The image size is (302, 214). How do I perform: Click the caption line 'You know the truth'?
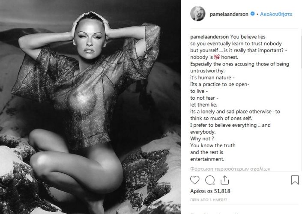[x=213, y=145]
